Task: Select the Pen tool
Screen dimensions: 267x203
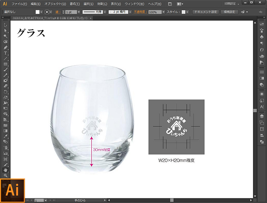Action: 5,47
